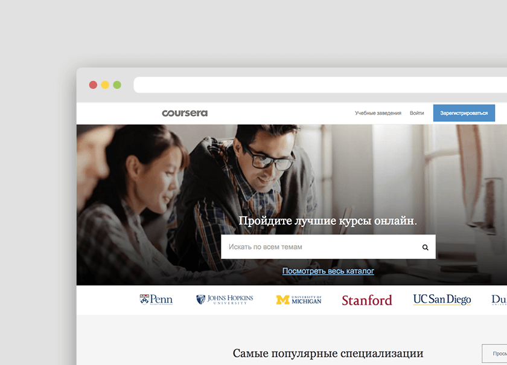Open the Stanford logo
This screenshot has height=365, width=507.
[x=366, y=300]
